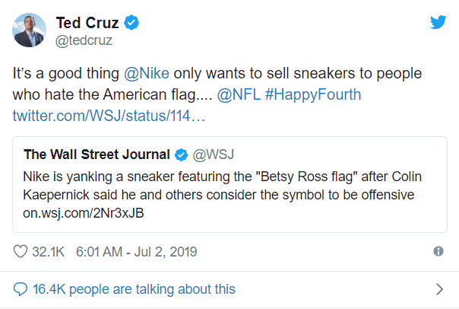
Task: Open the @Nike mention link
Action: click(147, 73)
